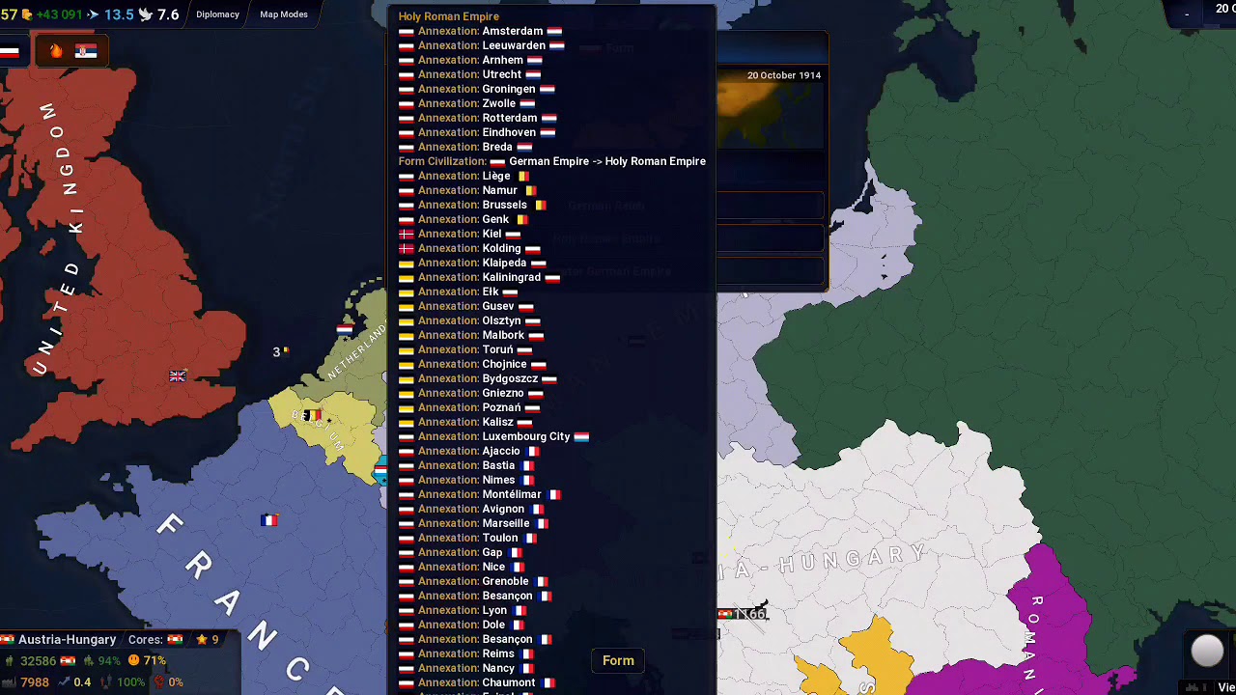This screenshot has height=695, width=1236.
Task: Click the 'Annexation: Montélimar' row
Action: point(480,494)
